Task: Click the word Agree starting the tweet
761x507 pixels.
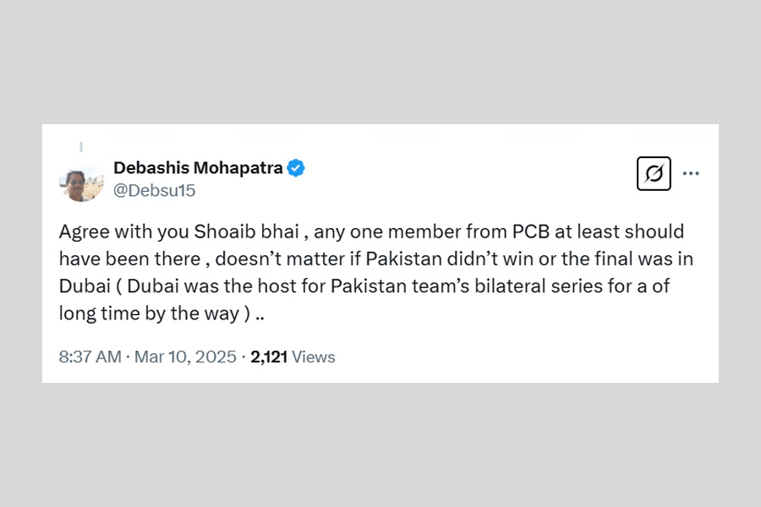Action: pyautogui.click(x=84, y=231)
